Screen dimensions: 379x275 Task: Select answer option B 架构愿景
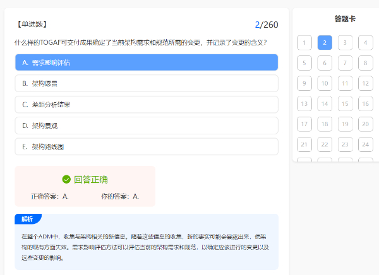coord(147,83)
